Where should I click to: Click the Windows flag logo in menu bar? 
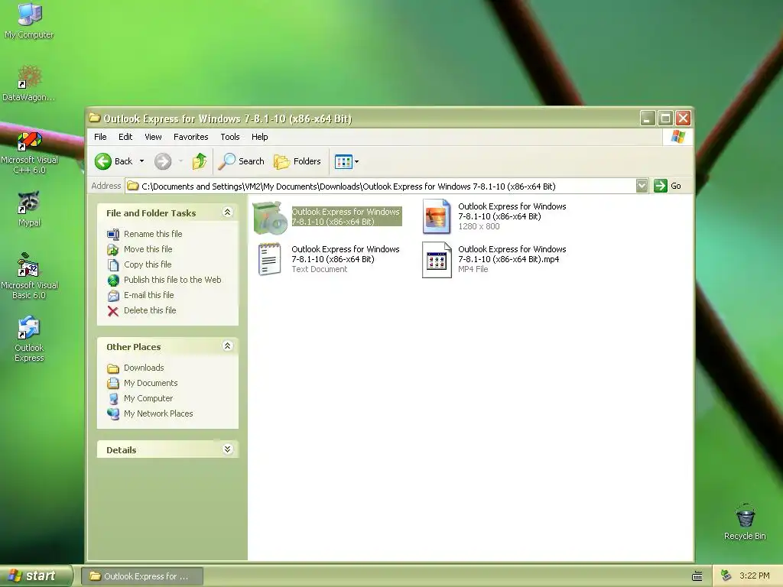coord(678,137)
